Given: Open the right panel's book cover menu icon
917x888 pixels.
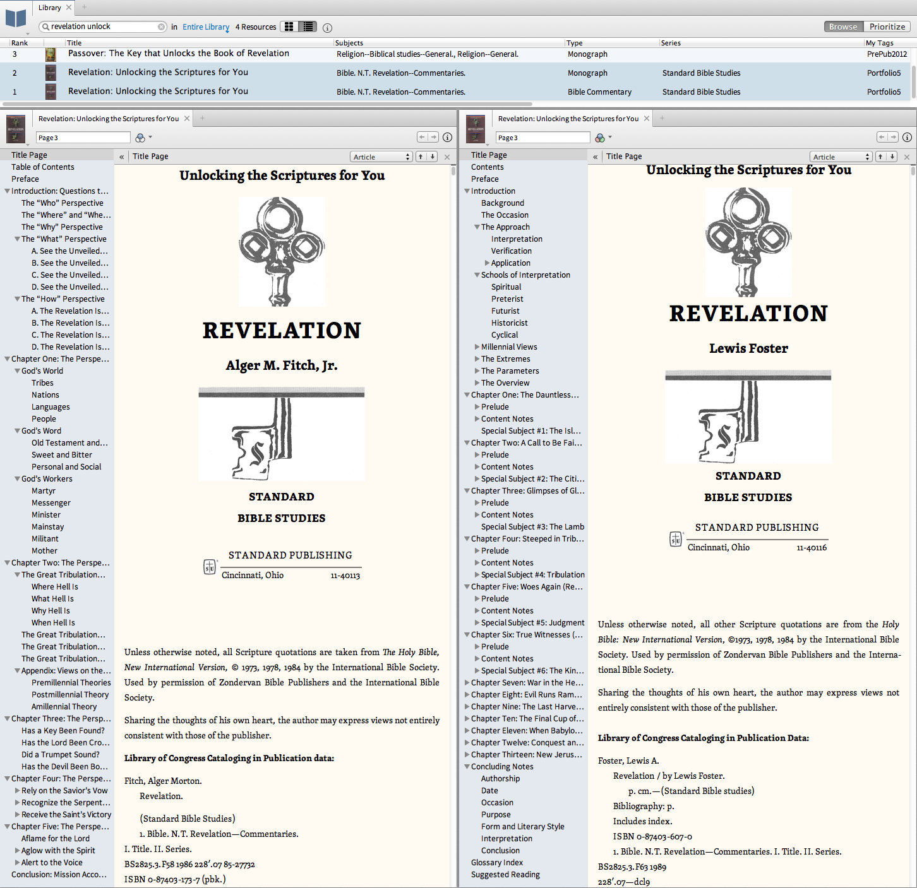Looking at the screenshot, I should click(476, 129).
